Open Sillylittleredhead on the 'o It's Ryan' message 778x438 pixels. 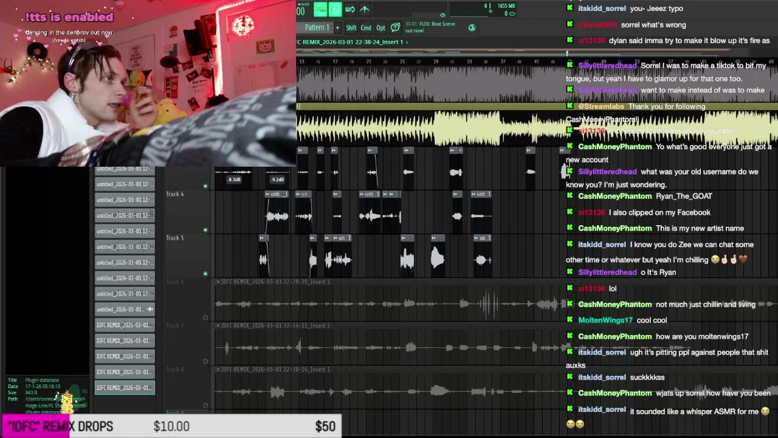coord(607,273)
